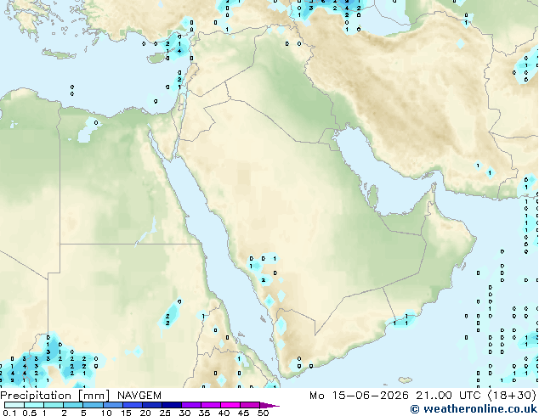Select the 40–45 mm magenta legend swatch
Image resolution: width=539 pixels, height=416 pixels.
230,405
